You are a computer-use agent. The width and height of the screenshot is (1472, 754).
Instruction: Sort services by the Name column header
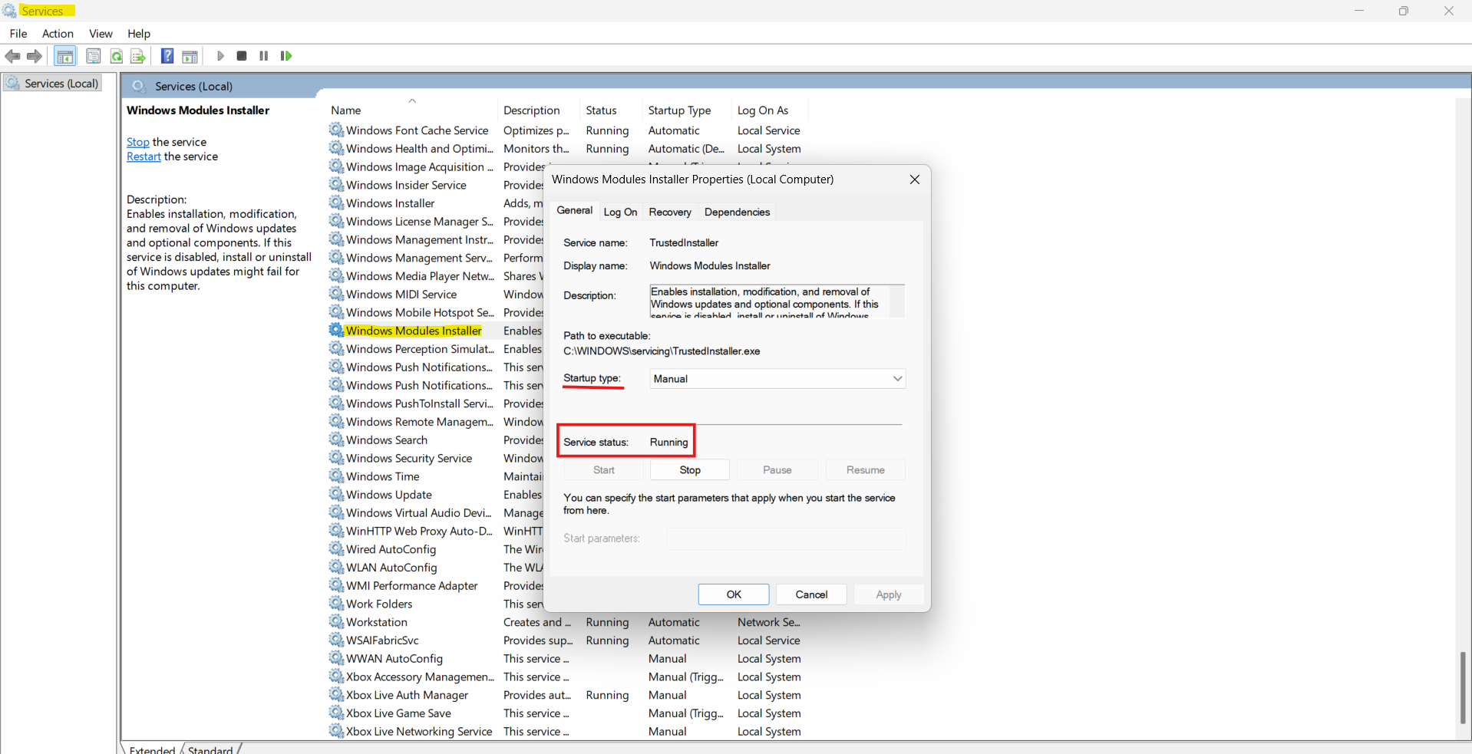coord(346,110)
